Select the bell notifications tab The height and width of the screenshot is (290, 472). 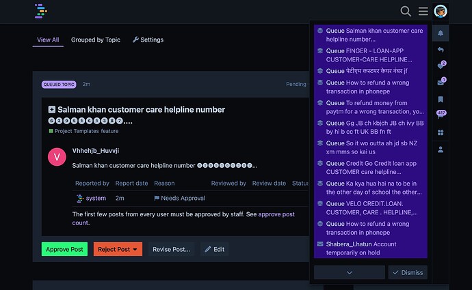coord(441,33)
